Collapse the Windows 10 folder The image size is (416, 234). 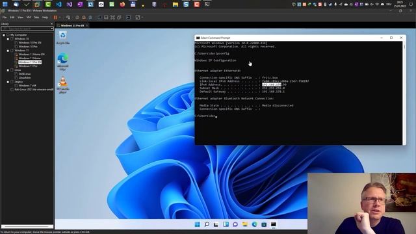click(8, 39)
